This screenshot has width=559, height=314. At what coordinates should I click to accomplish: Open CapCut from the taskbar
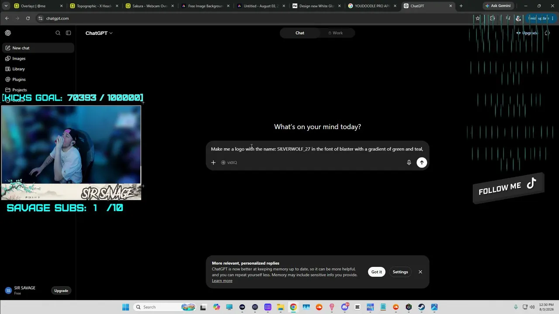coord(358,307)
